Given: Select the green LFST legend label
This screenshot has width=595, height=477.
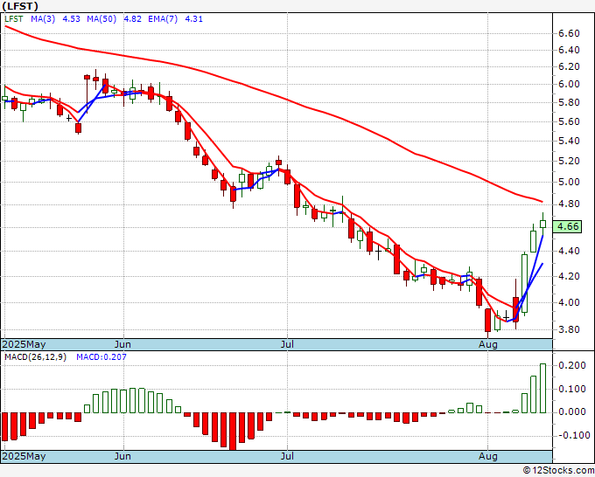Looking at the screenshot, I should pyautogui.click(x=14, y=19).
